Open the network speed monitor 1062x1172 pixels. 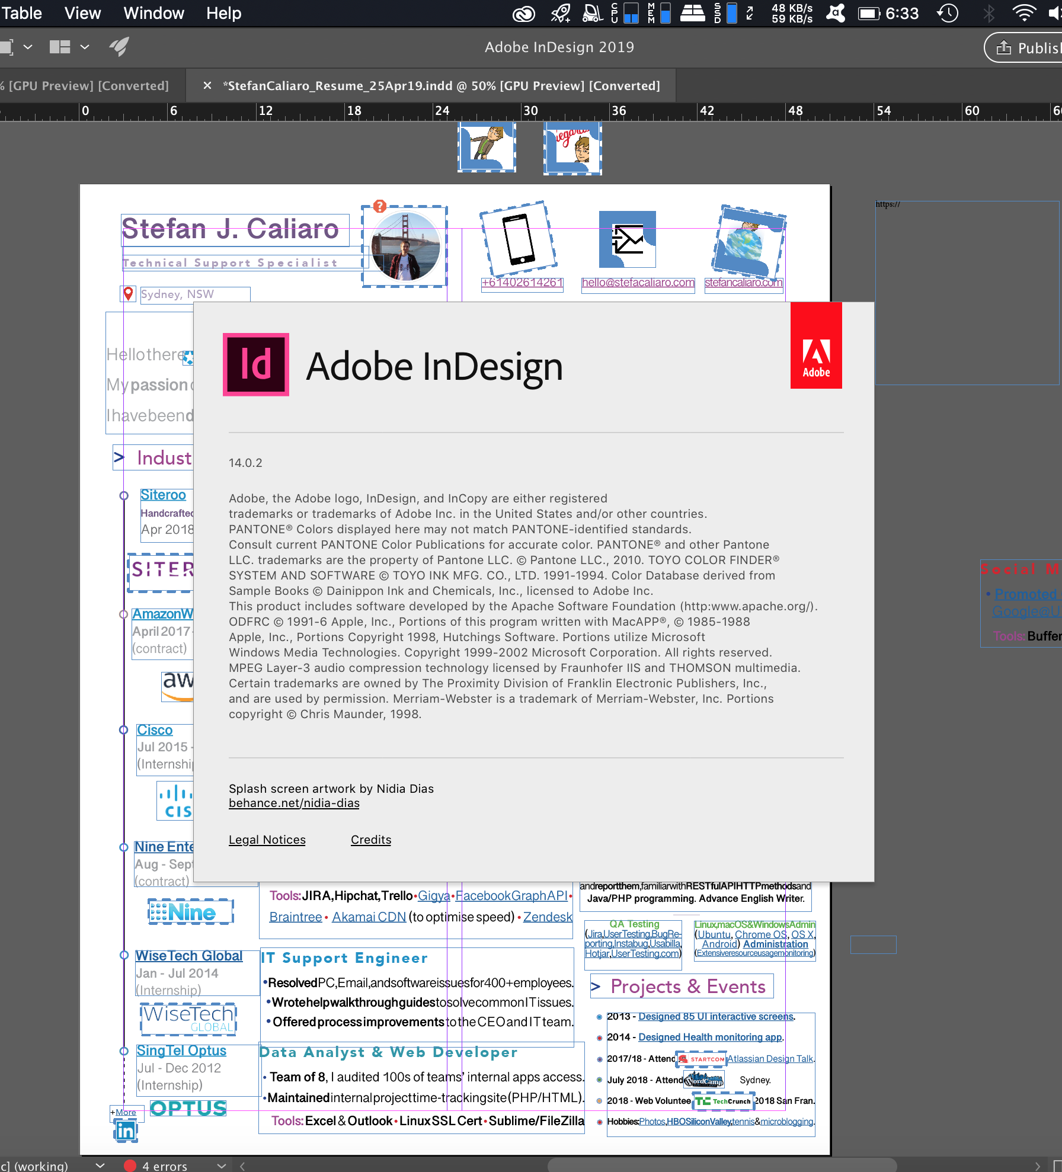(x=792, y=13)
